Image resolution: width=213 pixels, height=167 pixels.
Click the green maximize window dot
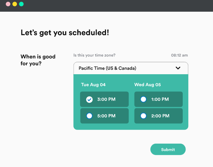pyautogui.click(x=21, y=4)
